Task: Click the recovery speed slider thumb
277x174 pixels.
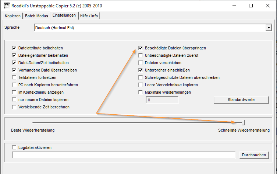Action: click(244, 122)
